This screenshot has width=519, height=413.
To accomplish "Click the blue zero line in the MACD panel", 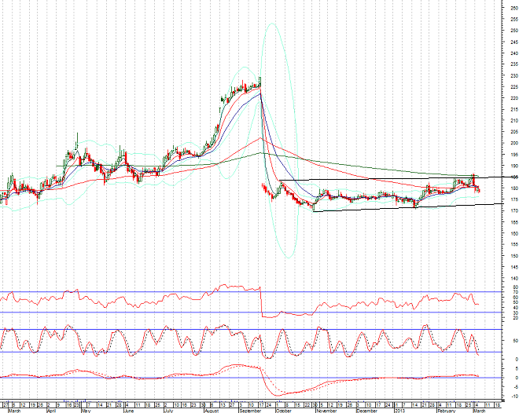I will 157,378.
